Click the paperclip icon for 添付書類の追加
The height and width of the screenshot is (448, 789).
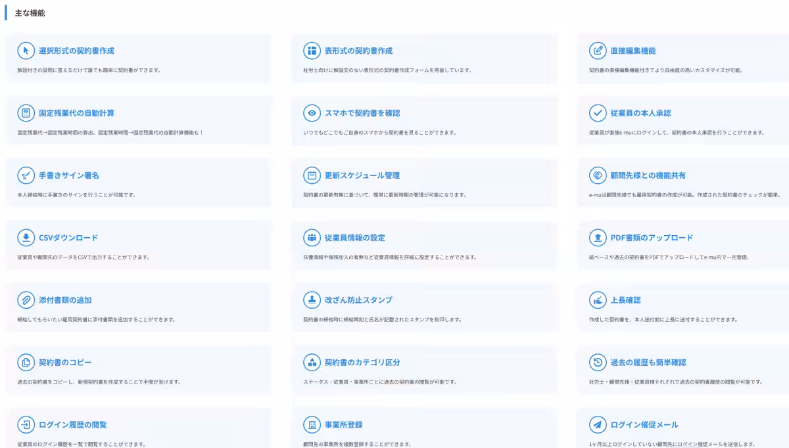click(x=26, y=300)
